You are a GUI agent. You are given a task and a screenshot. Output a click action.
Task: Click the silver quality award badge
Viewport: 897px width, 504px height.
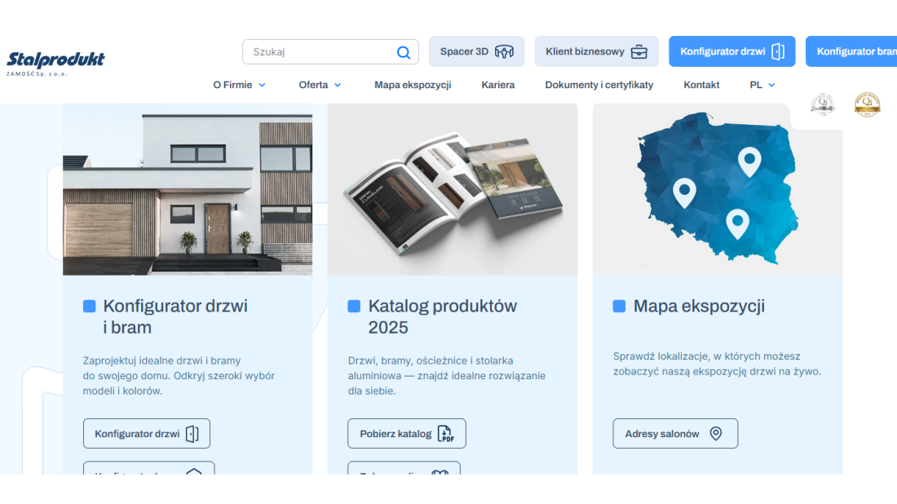pos(823,104)
